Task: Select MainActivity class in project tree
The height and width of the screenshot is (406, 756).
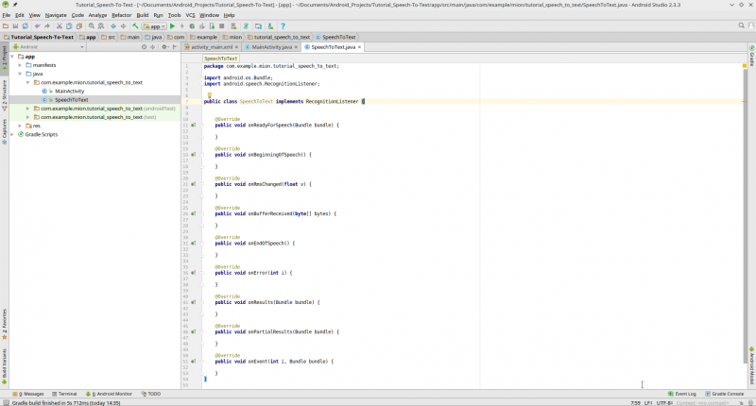Action: point(69,91)
